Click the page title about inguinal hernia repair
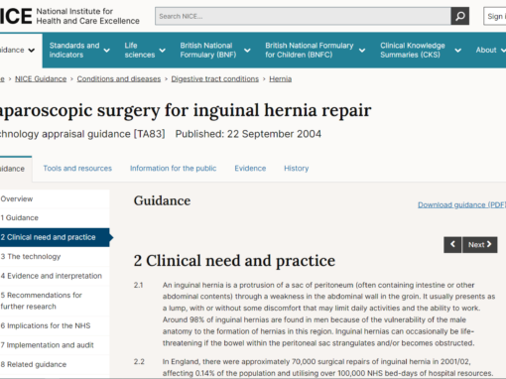506x379 pixels. pyautogui.click(x=186, y=110)
